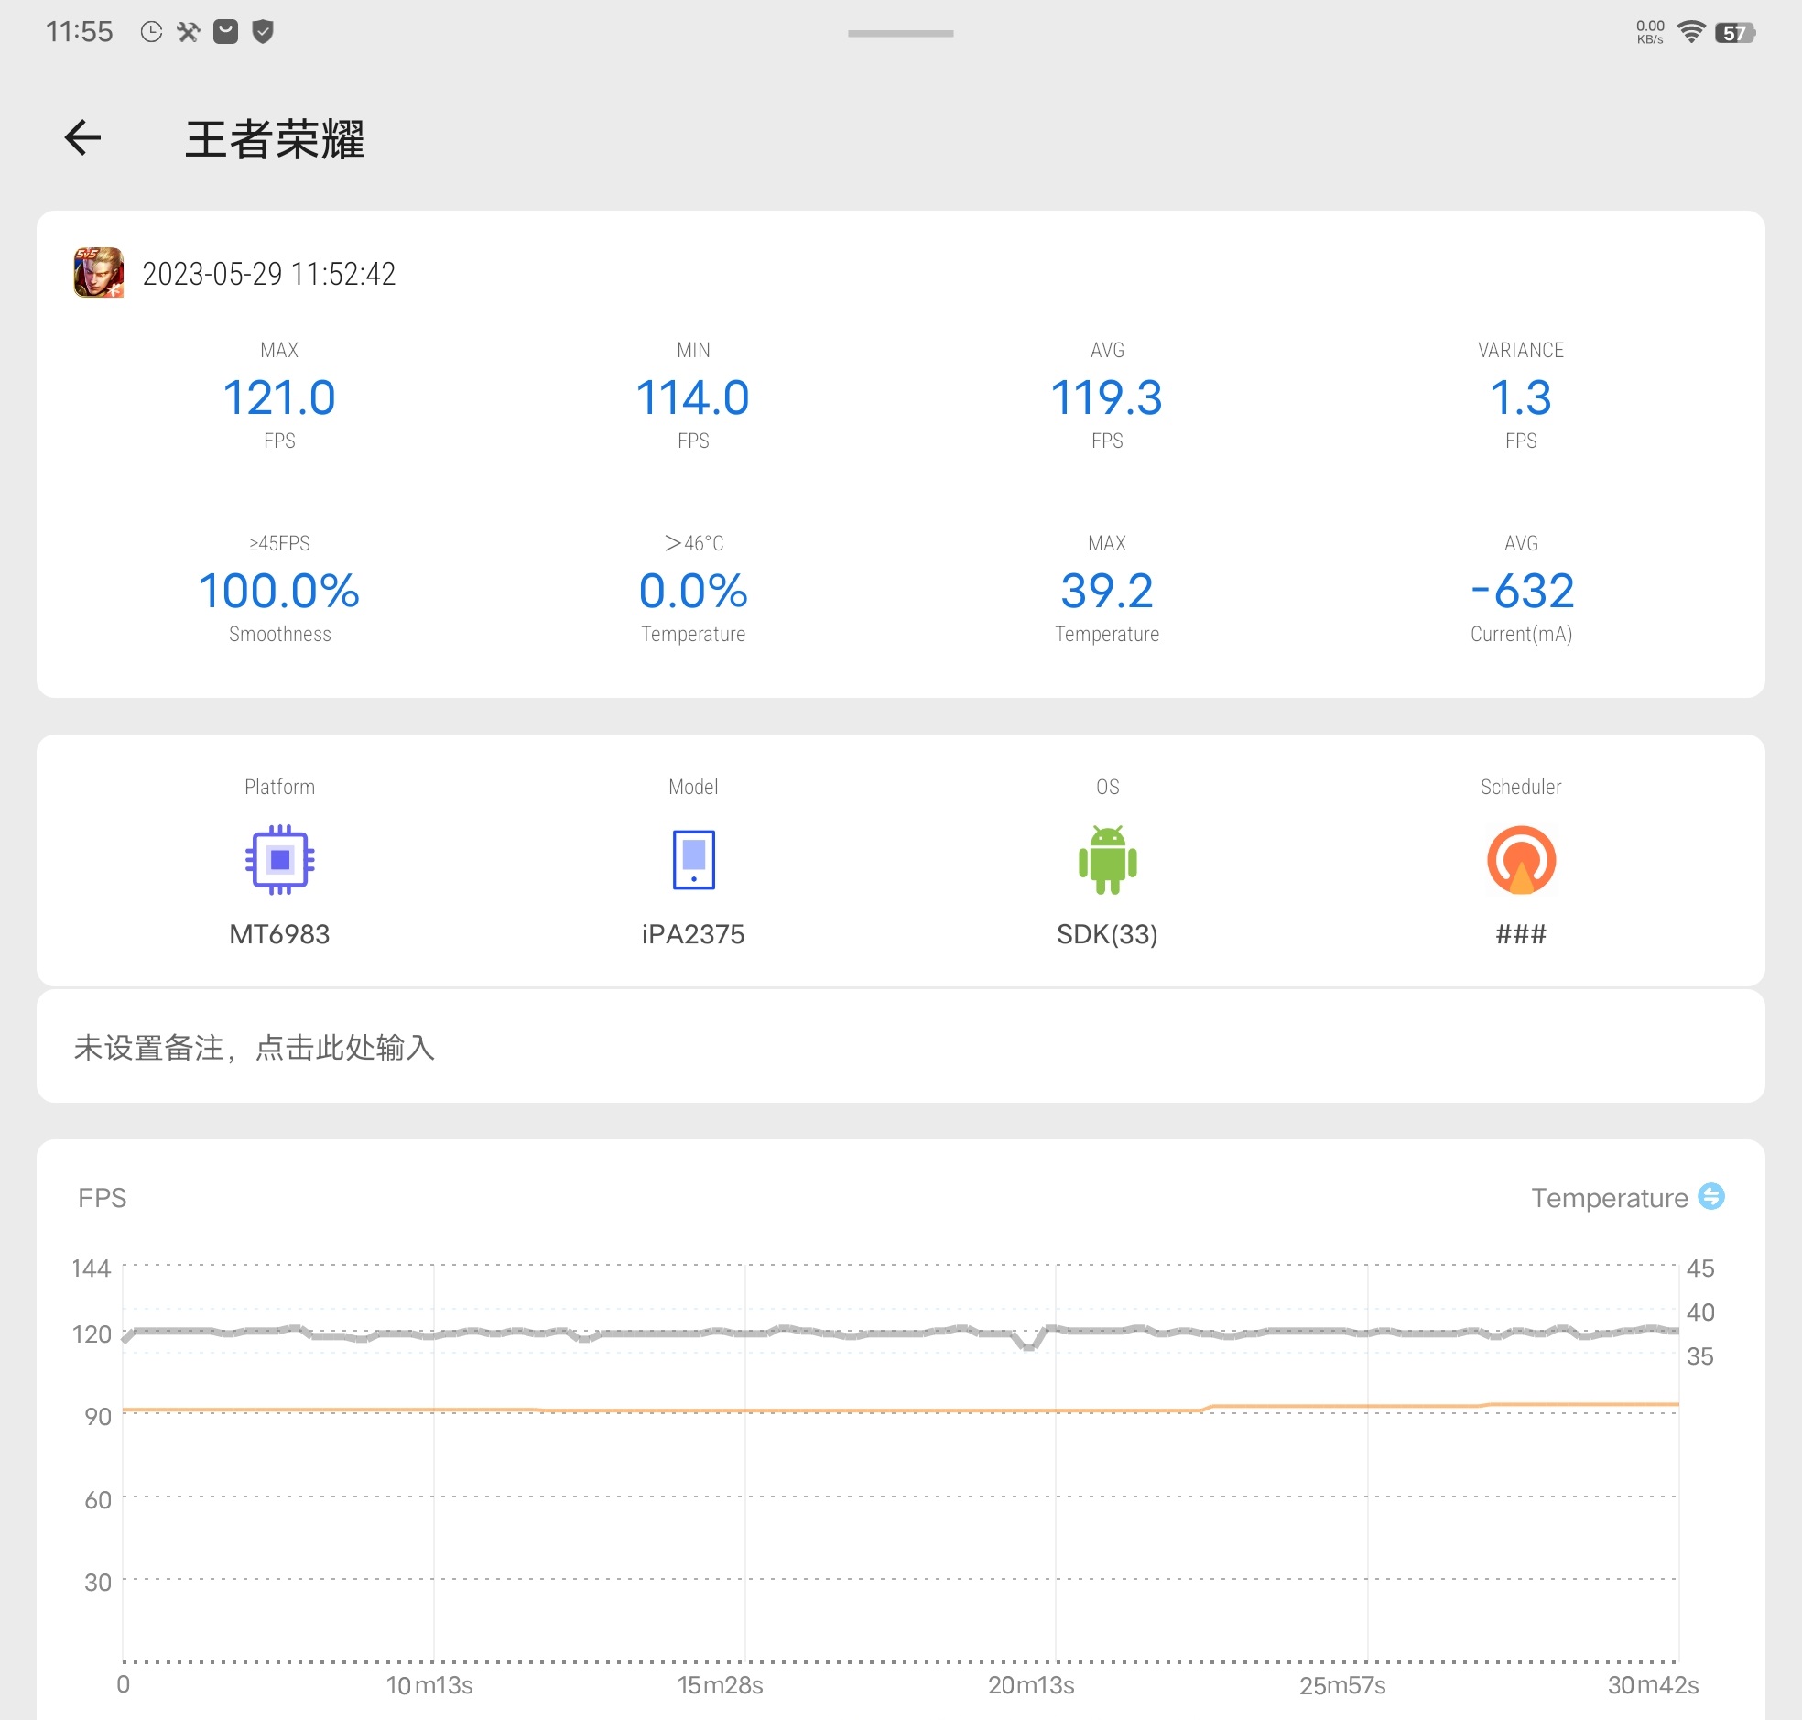This screenshot has width=1802, height=1720.
Task: Tap MAX value 121.0
Action: (279, 397)
